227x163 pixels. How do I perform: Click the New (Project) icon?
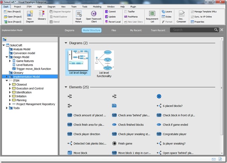(x=5, y=12)
